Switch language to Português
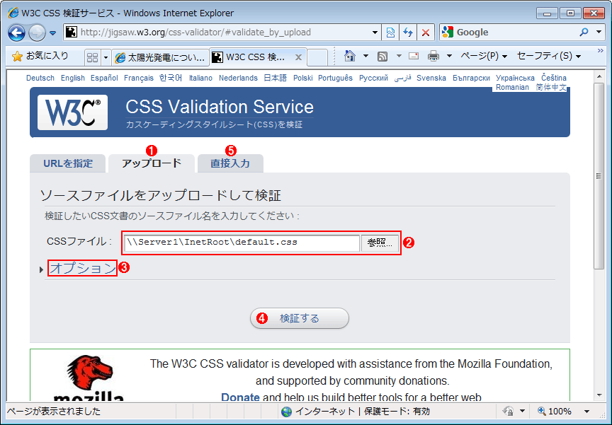612x425 pixels. click(335, 78)
